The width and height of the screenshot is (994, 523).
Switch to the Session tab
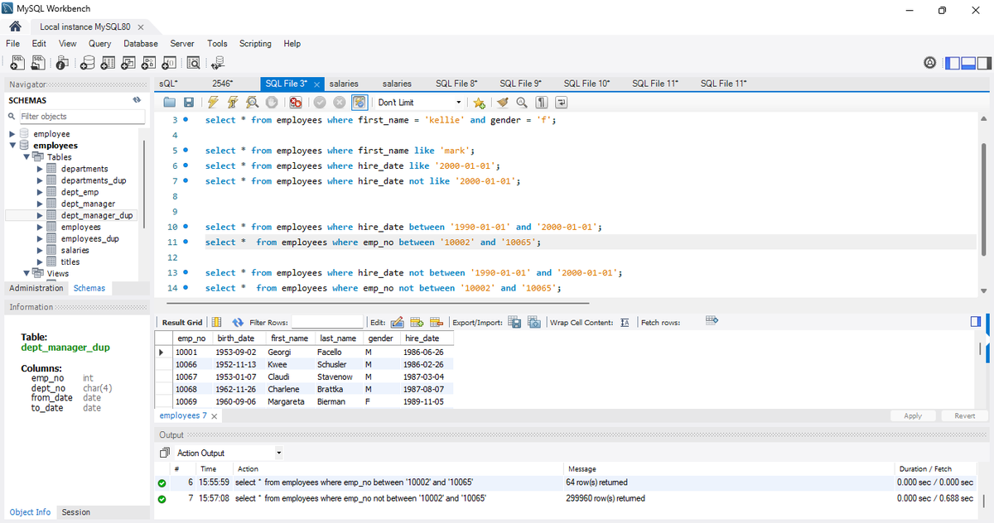75,512
